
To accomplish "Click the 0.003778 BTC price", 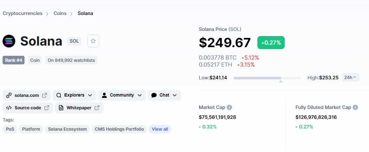I will [218, 57].
